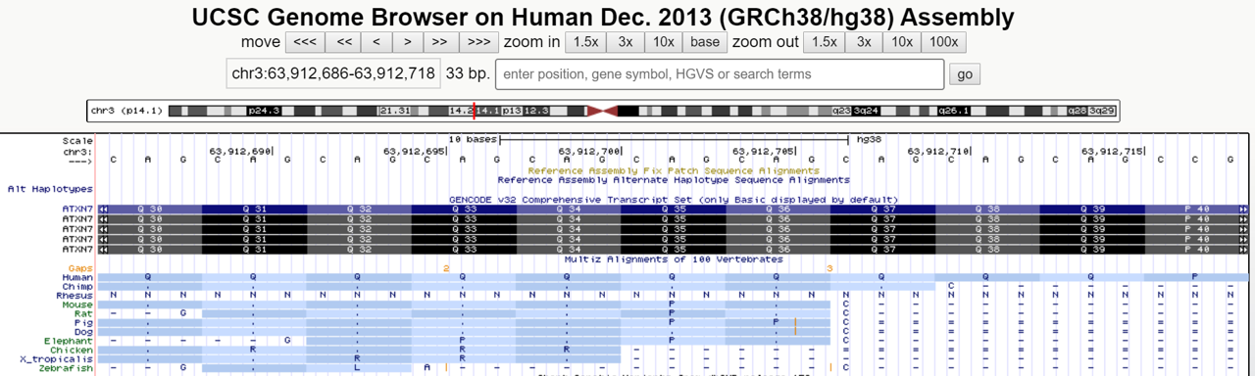This screenshot has width=1255, height=376.
Task: Click the '10 bases' scale bar label
Action: tap(472, 141)
